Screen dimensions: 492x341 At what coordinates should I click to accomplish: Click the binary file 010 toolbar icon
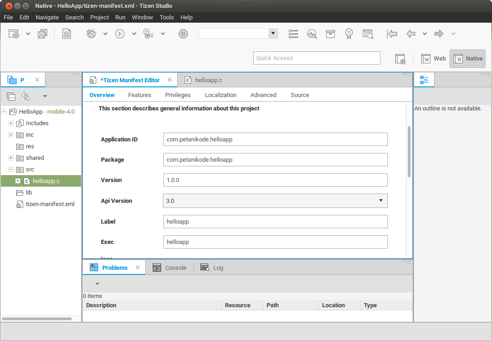pyautogui.click(x=67, y=34)
